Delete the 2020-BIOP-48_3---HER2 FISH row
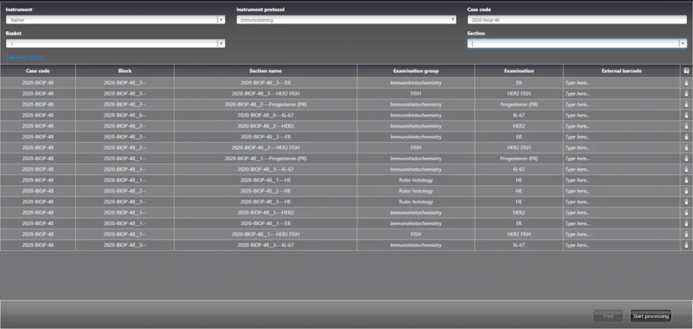The image size is (693, 329). point(686,93)
